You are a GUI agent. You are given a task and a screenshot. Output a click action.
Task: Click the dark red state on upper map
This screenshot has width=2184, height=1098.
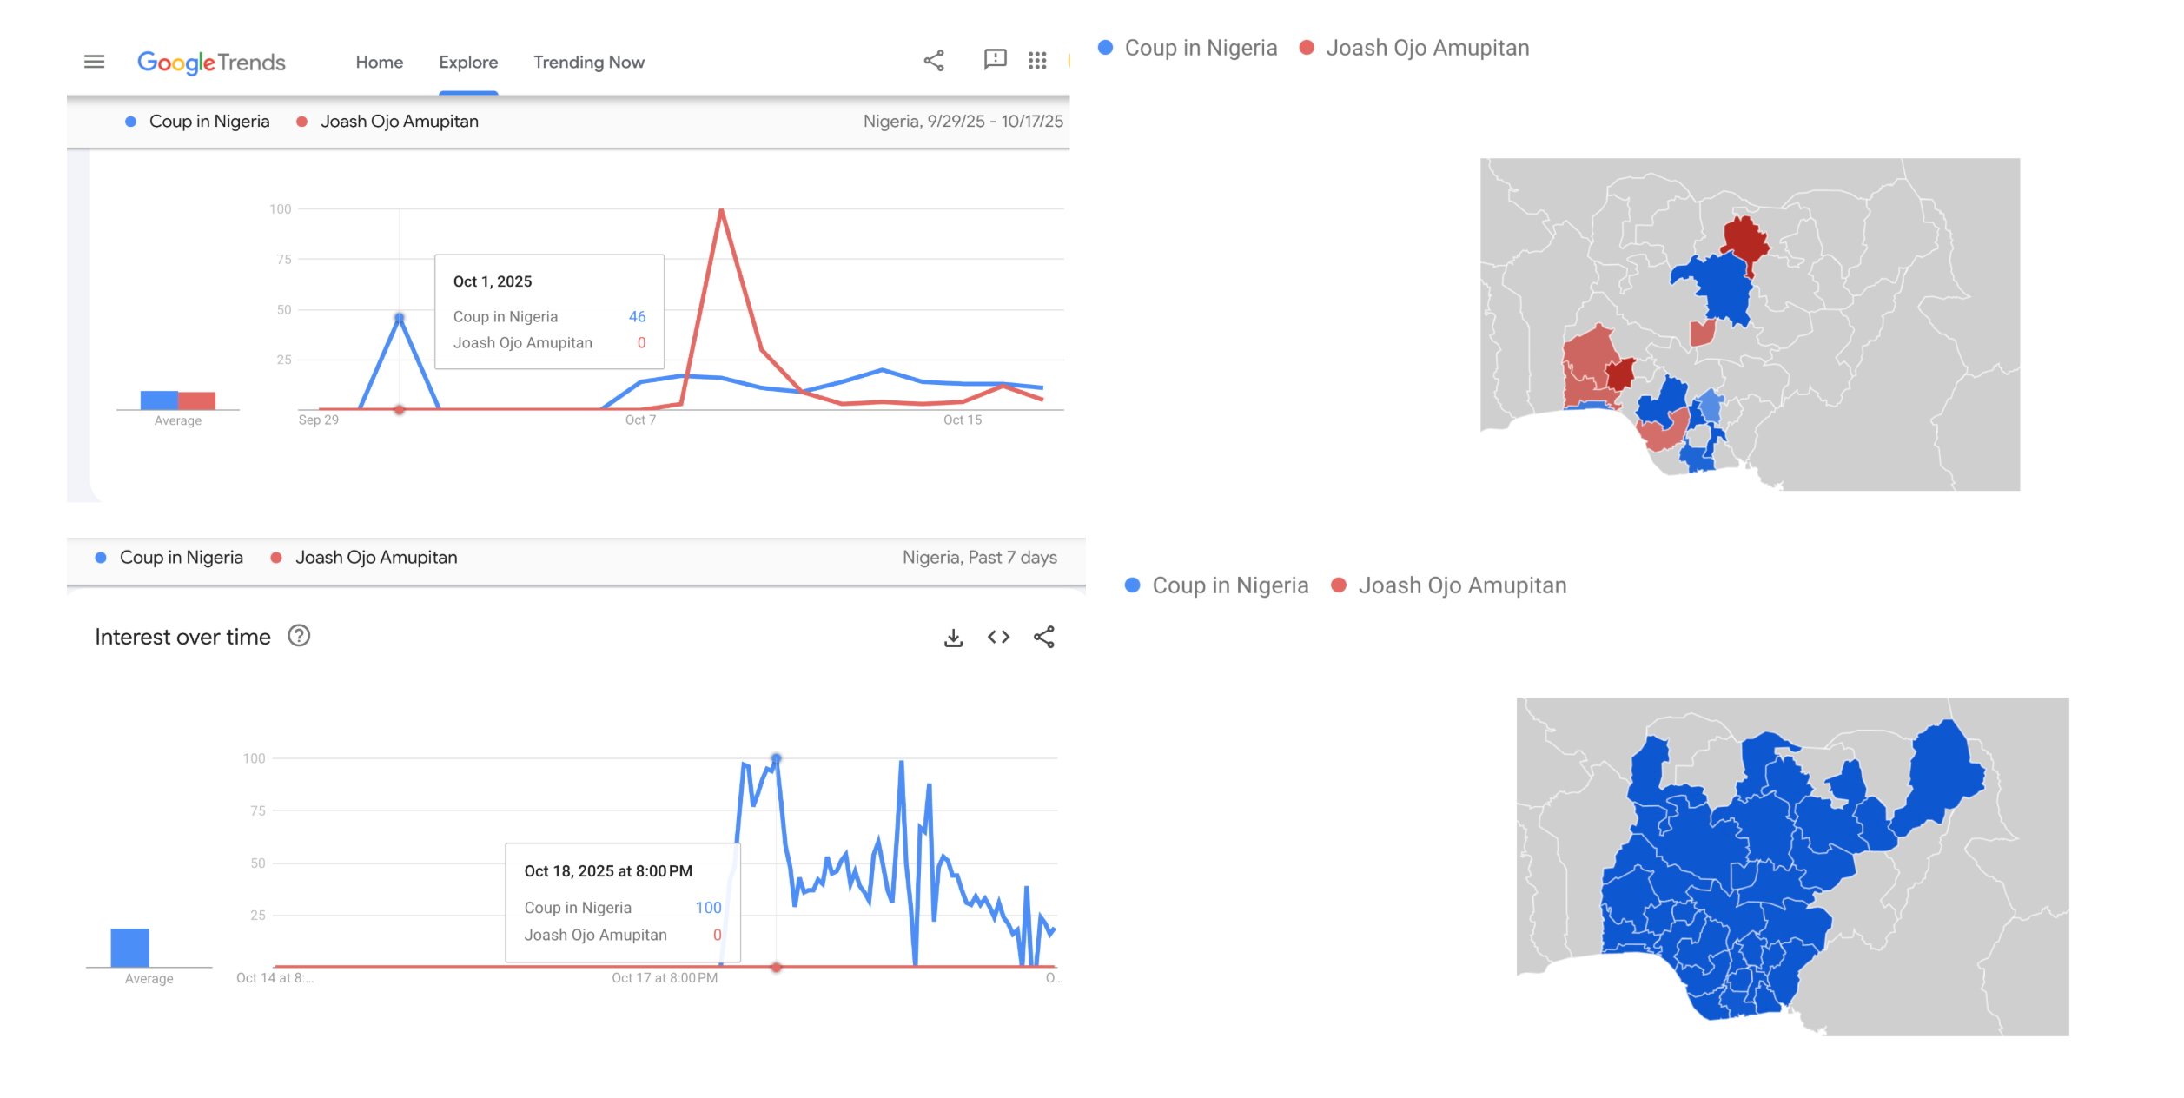(x=1743, y=239)
